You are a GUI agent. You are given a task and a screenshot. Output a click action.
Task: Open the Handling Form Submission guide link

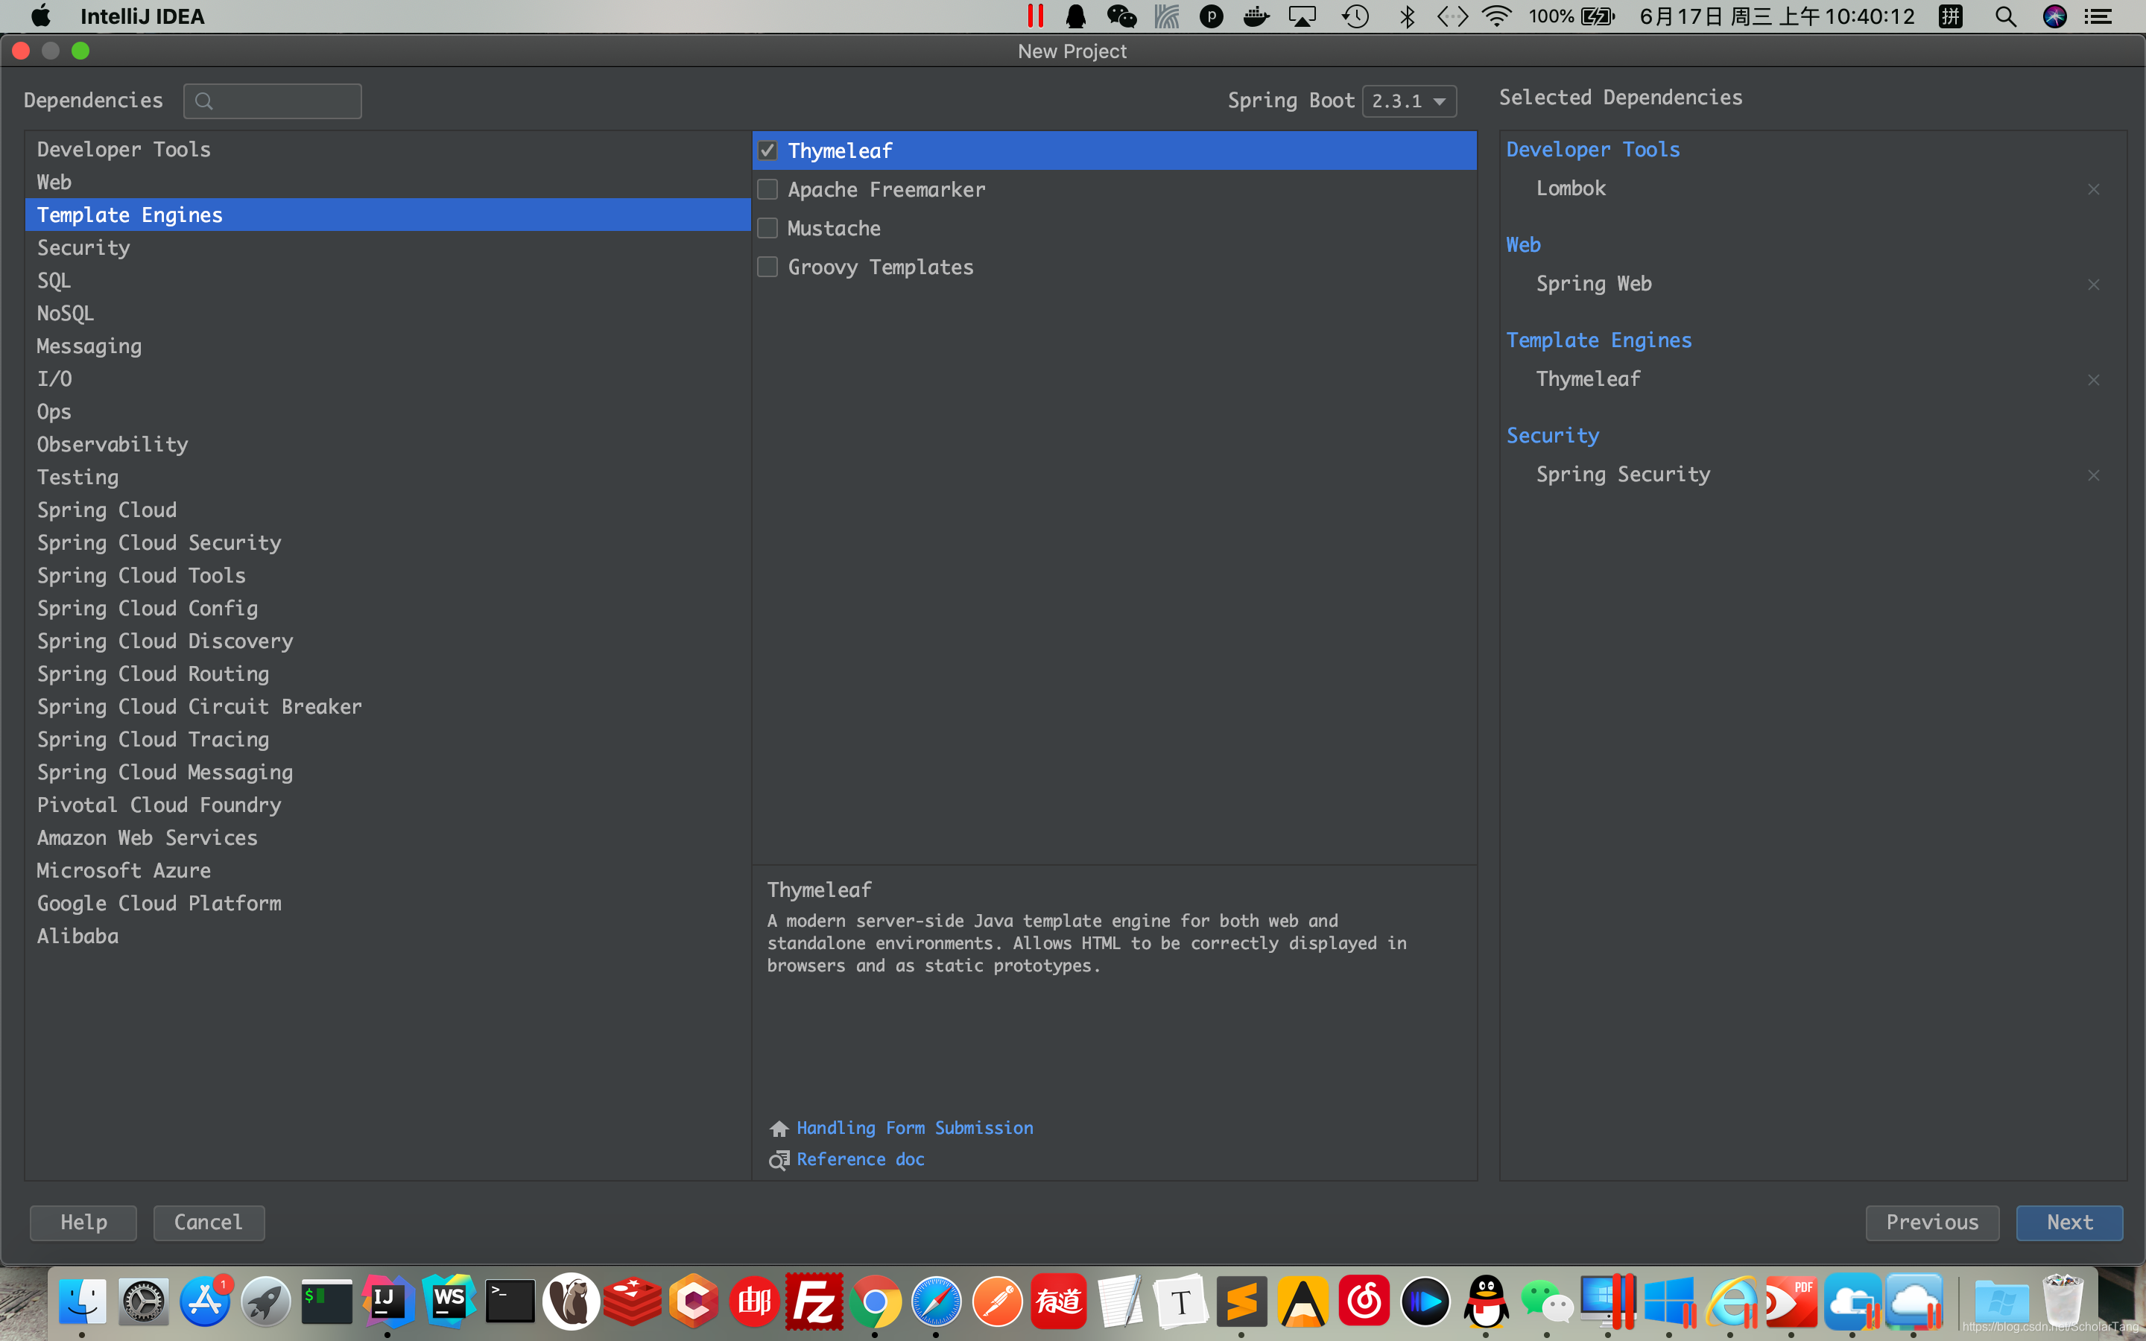(x=914, y=1128)
